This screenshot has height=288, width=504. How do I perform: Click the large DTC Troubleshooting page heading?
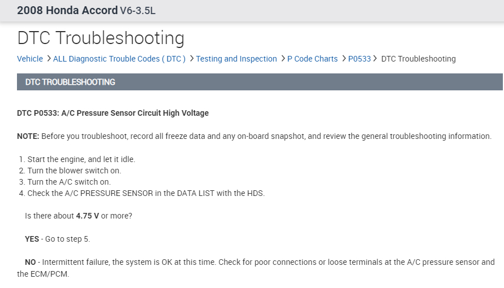(x=101, y=38)
